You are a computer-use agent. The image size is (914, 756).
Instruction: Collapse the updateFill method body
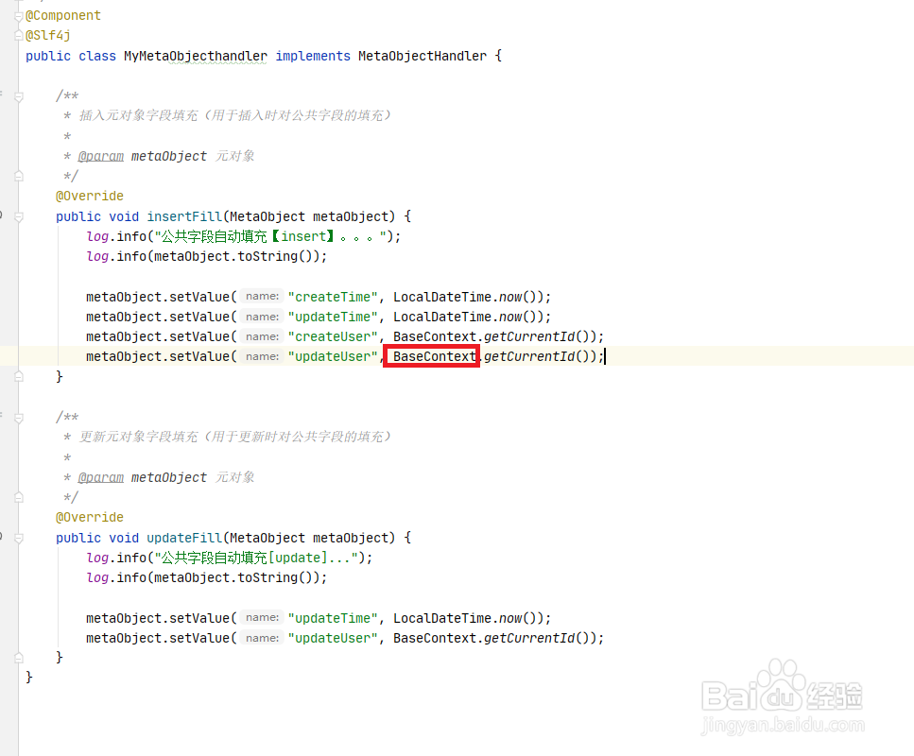pyautogui.click(x=19, y=538)
